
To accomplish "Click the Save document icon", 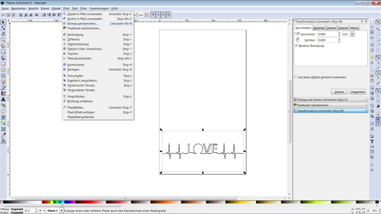I will [x=372, y=32].
